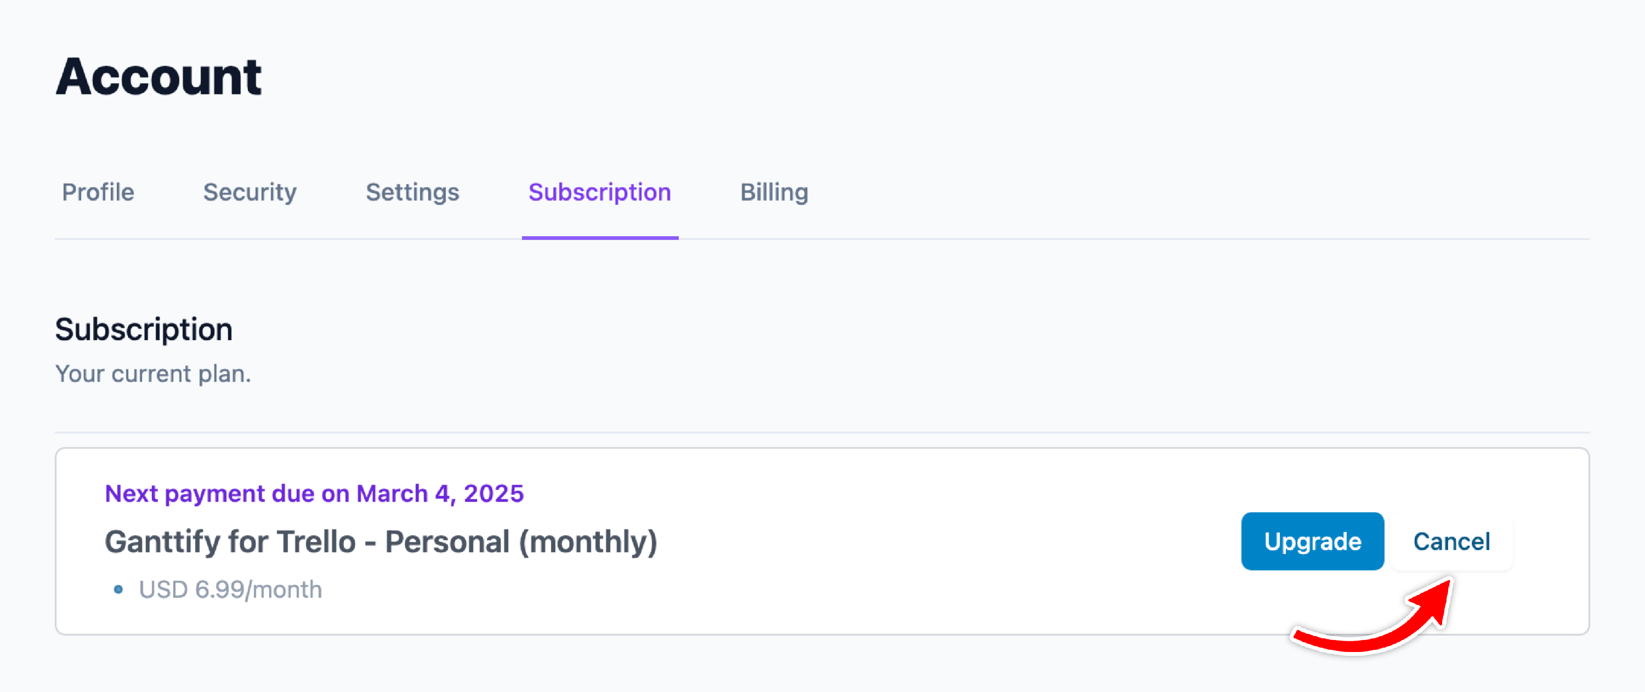The width and height of the screenshot is (1645, 692).
Task: Click the USD 6.99/month price text
Action: click(x=230, y=589)
